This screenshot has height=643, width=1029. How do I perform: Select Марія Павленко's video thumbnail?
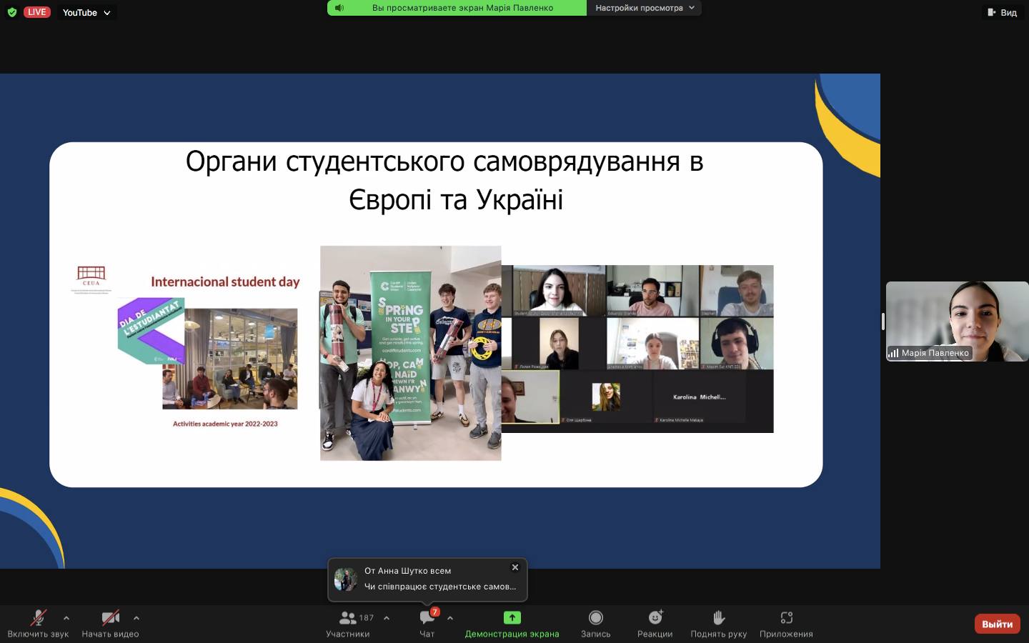(957, 321)
